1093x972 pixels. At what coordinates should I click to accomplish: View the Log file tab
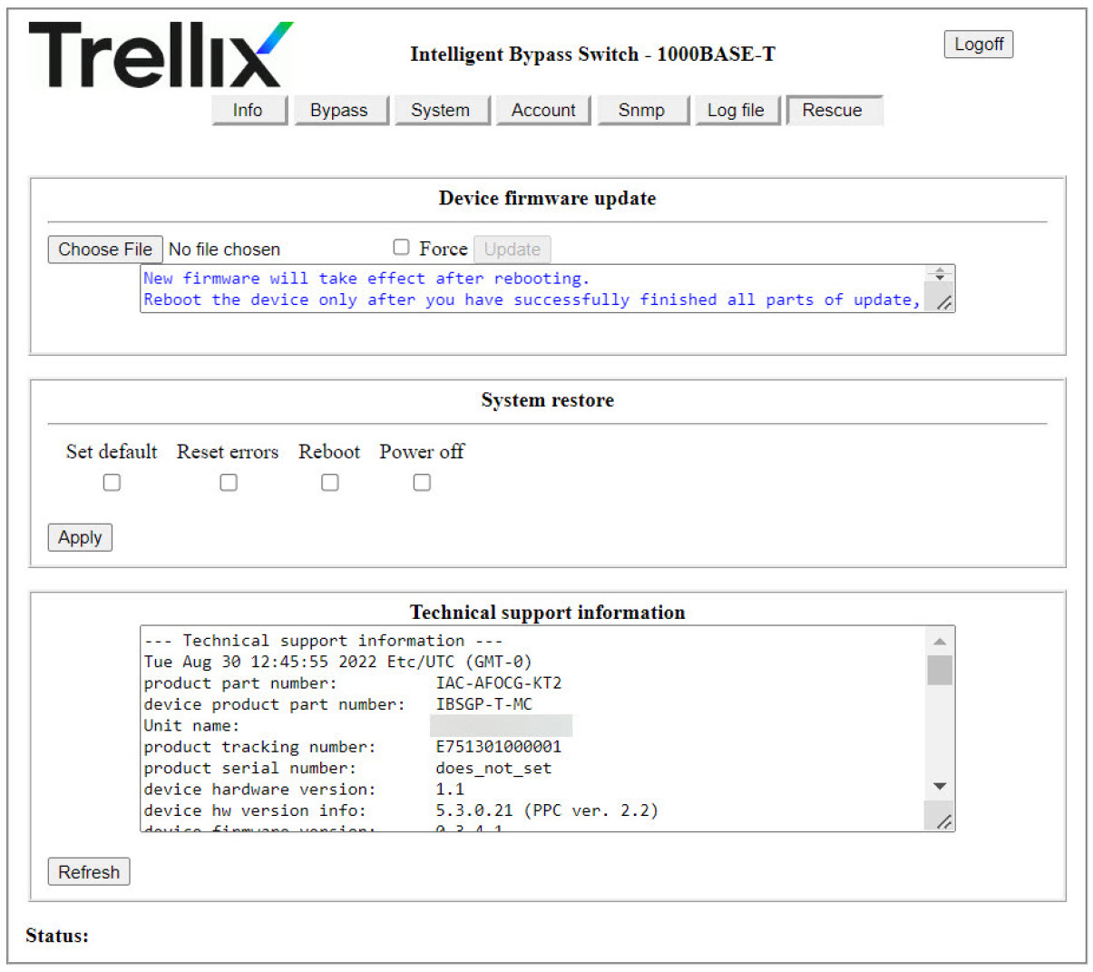point(737,110)
